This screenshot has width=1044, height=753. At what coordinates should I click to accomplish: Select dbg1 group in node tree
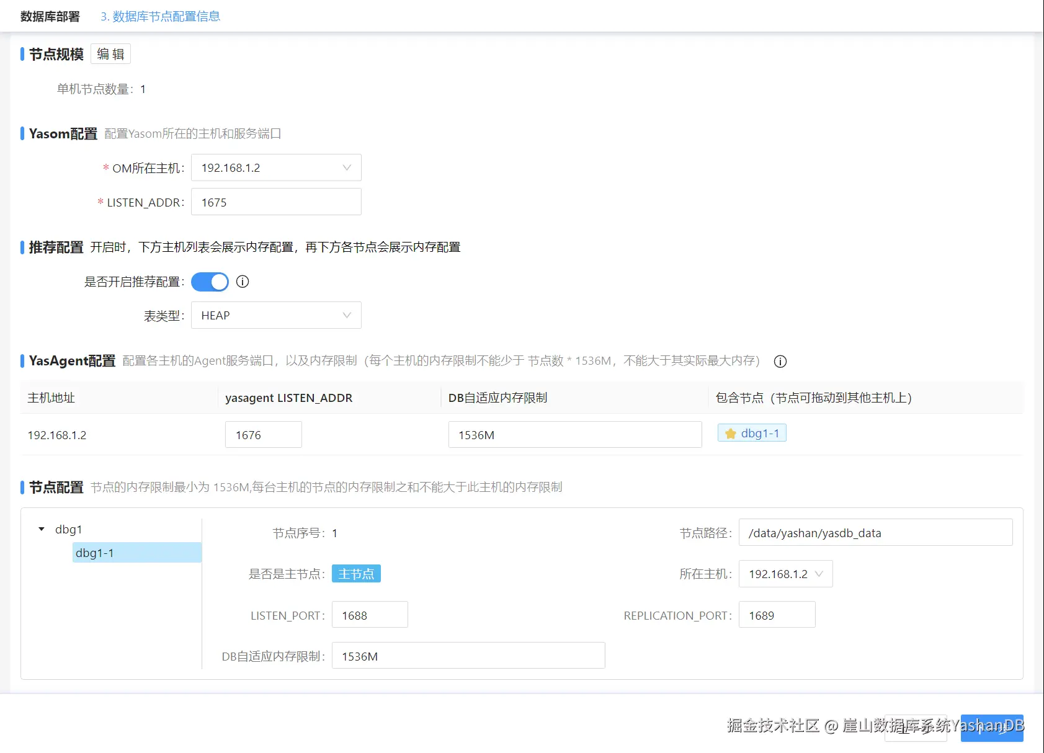68,529
